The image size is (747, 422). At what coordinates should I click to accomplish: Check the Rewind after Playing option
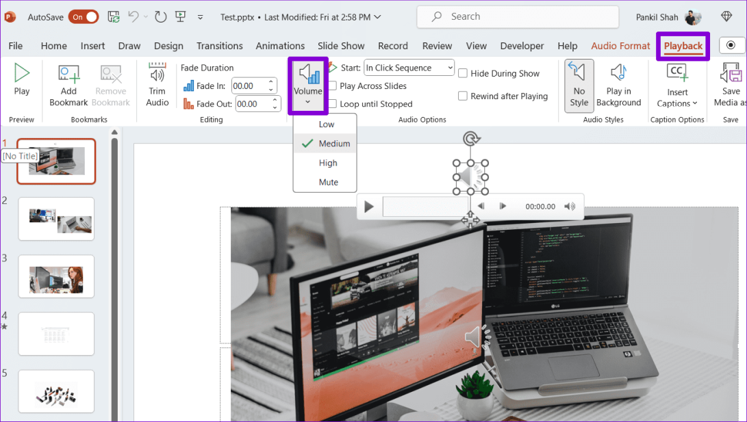[463, 96]
